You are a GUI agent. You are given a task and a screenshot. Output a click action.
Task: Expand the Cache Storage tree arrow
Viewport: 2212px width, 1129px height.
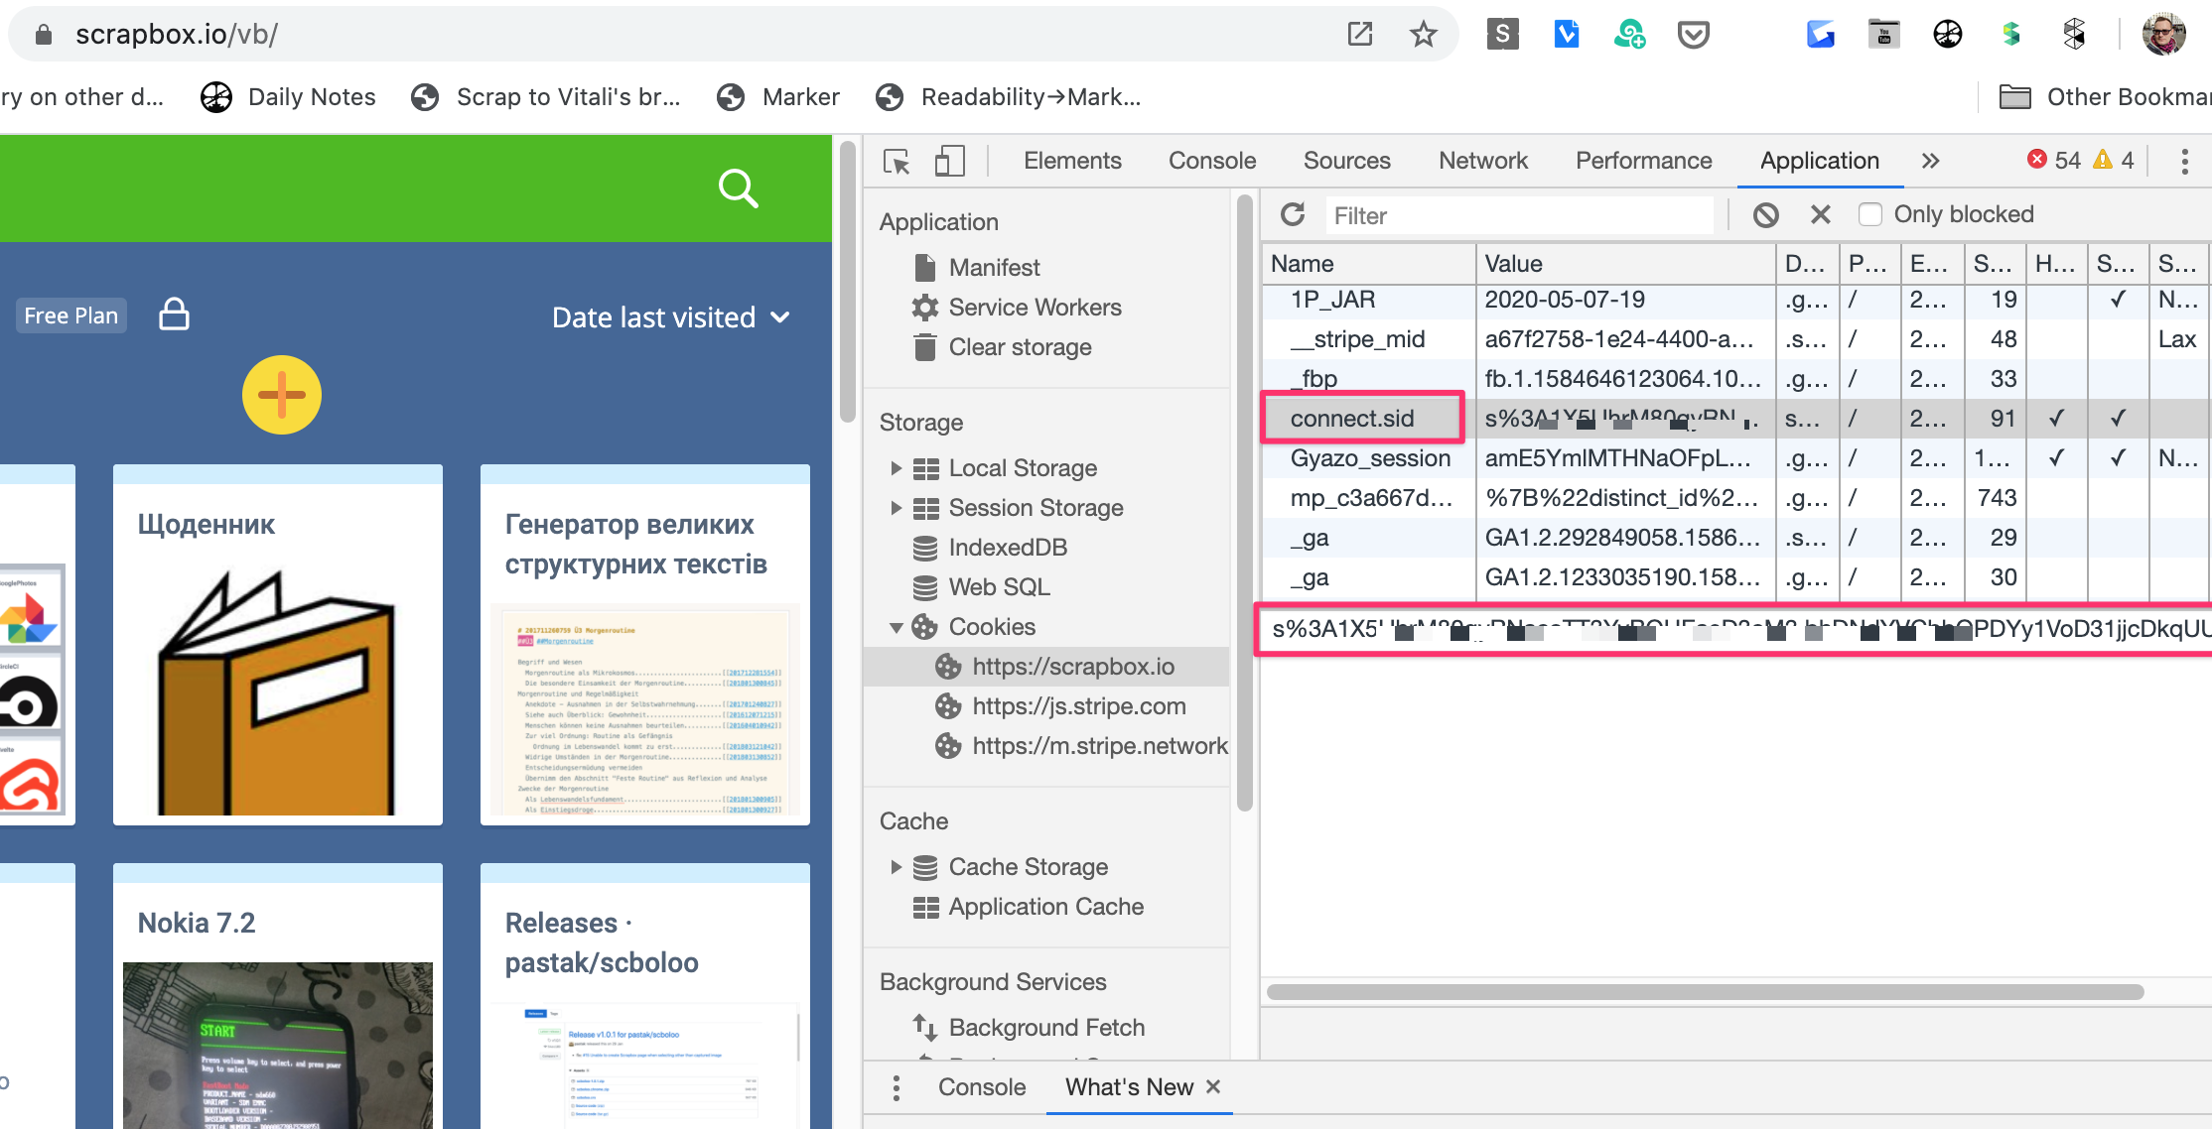pyautogui.click(x=896, y=867)
